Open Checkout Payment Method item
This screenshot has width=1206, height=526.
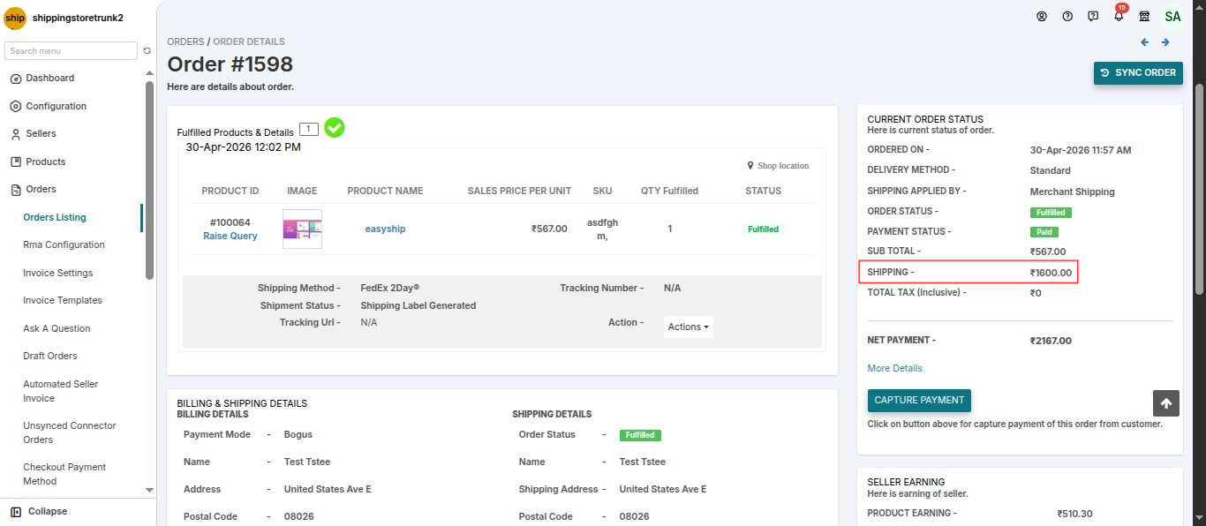click(x=64, y=474)
